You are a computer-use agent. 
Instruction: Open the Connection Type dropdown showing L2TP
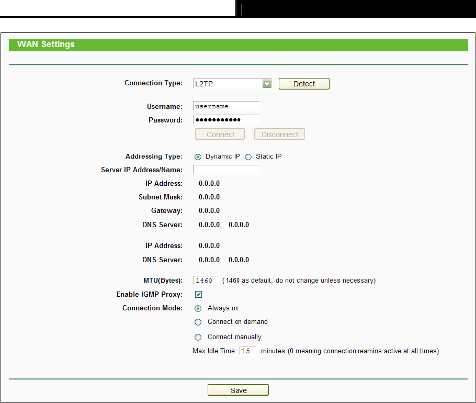pyautogui.click(x=232, y=84)
